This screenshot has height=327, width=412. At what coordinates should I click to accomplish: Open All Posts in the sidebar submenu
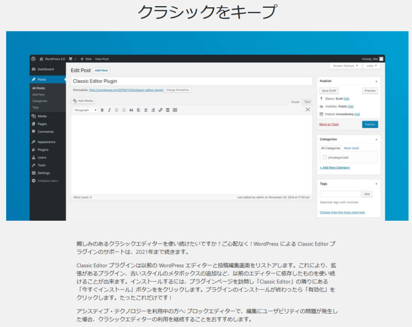[x=39, y=88]
